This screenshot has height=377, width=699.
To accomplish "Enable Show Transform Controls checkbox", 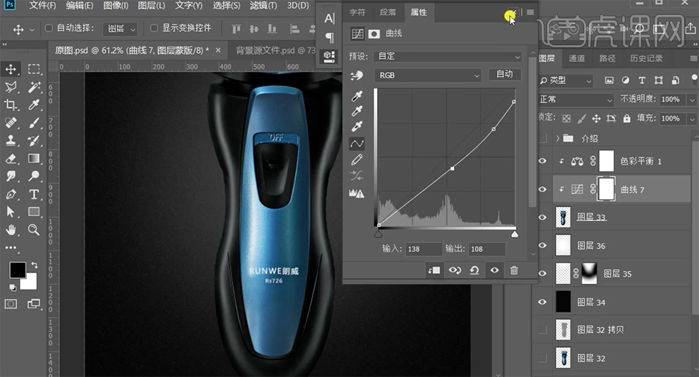I will coord(154,28).
